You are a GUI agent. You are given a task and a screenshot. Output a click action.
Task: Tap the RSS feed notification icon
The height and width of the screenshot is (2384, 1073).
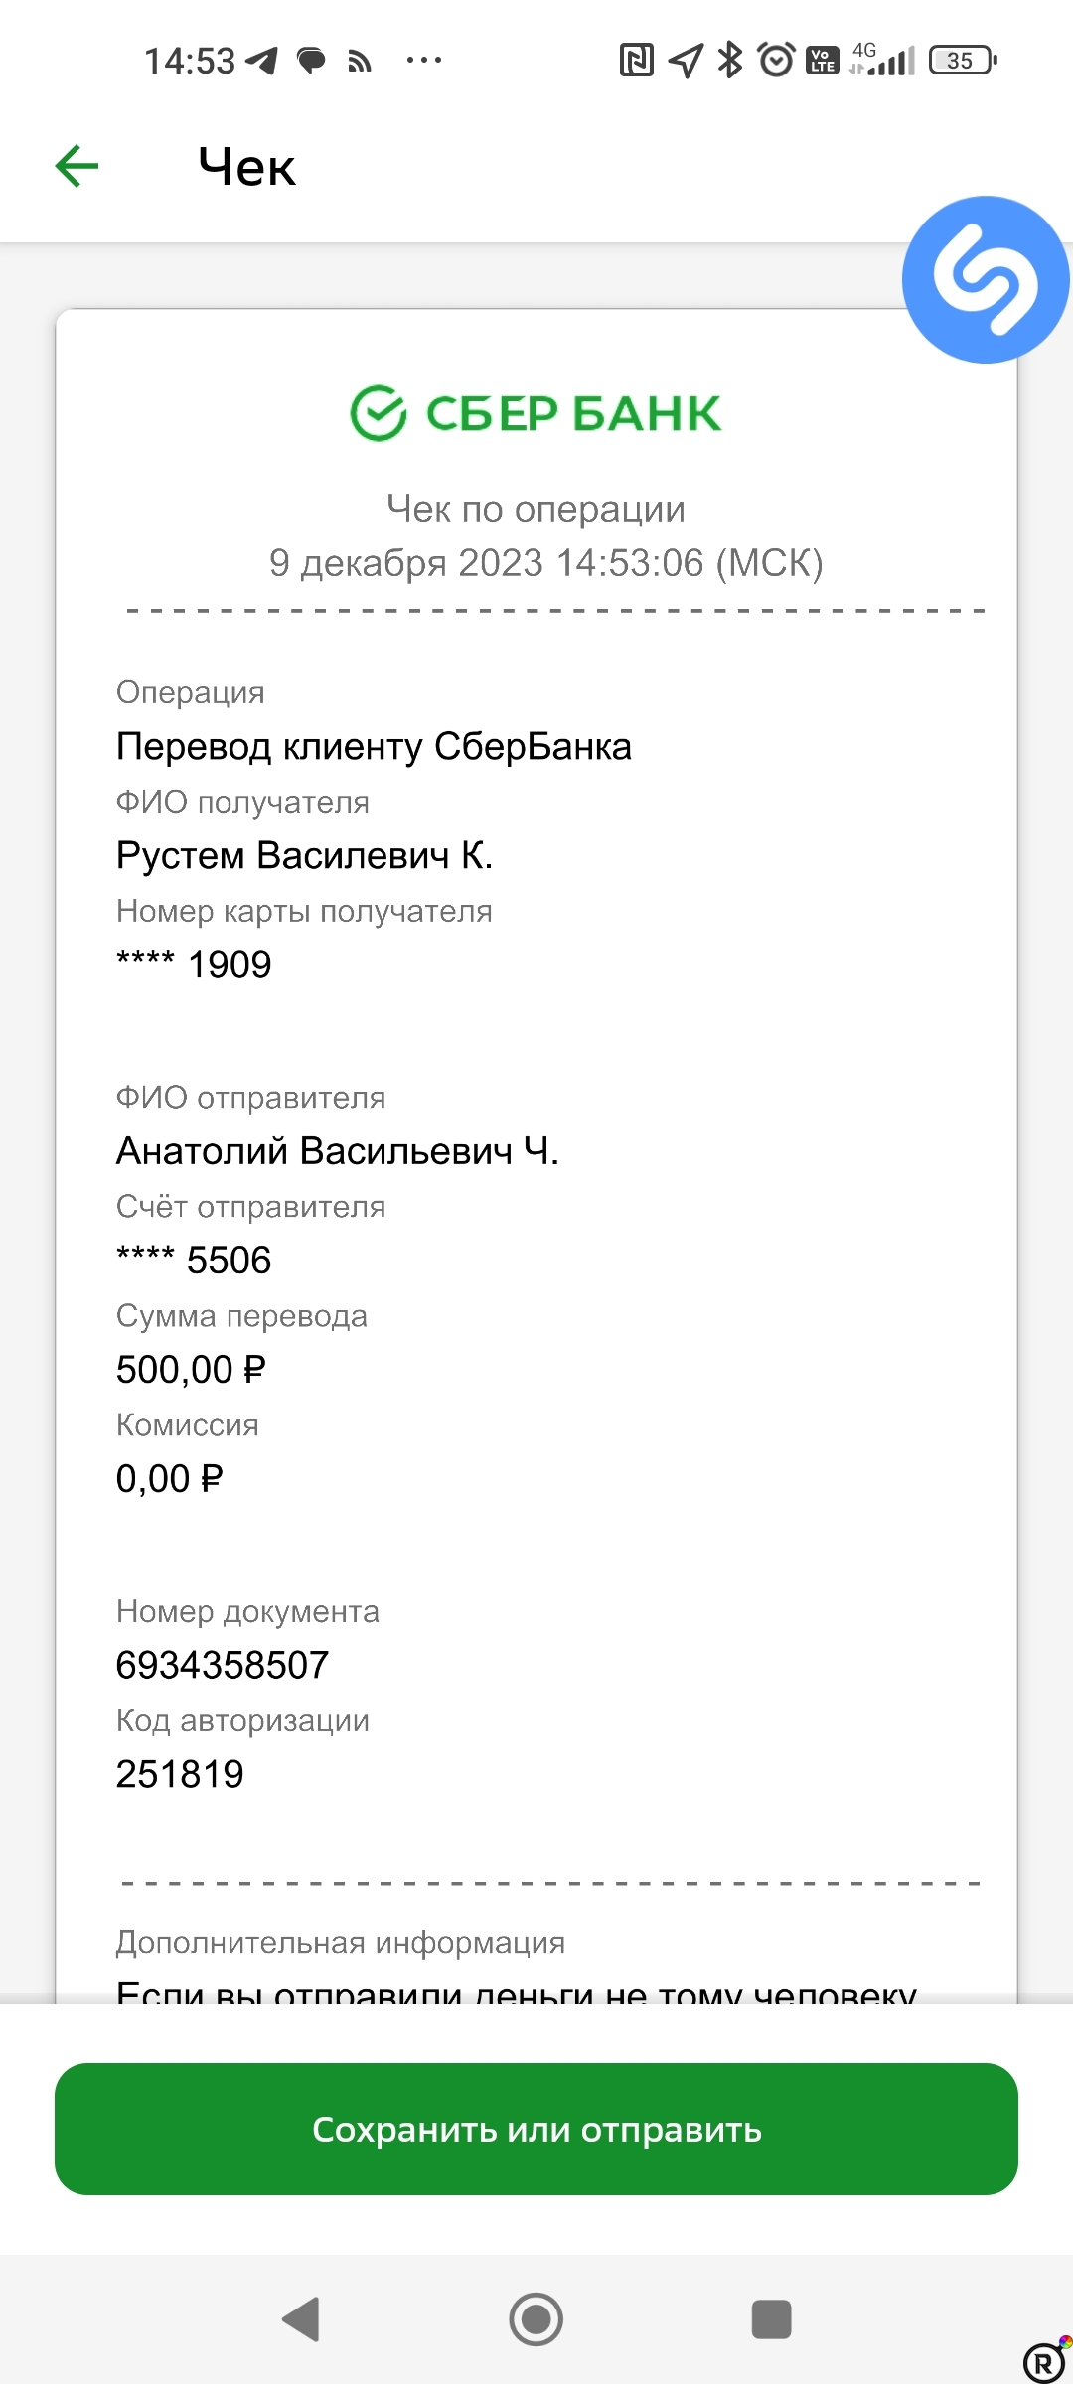coord(358,61)
